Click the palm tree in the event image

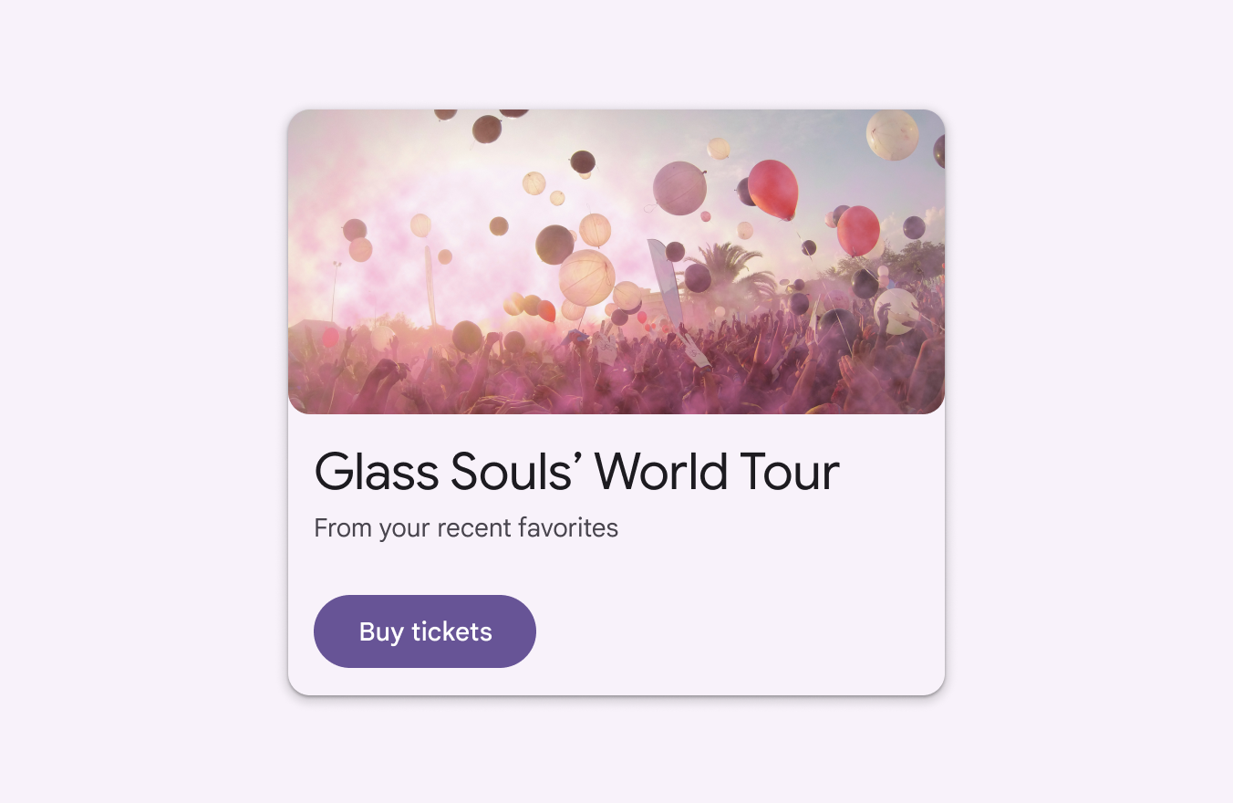coord(725,274)
